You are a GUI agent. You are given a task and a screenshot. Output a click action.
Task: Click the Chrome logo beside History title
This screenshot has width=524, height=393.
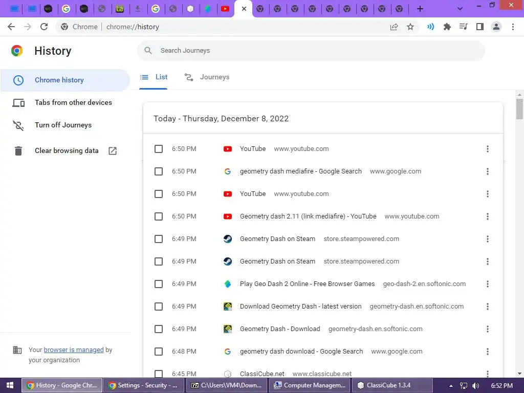17,51
